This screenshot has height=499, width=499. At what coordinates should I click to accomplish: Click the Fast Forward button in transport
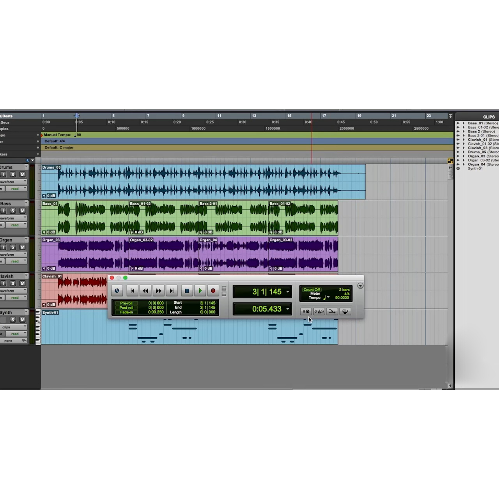click(x=158, y=291)
